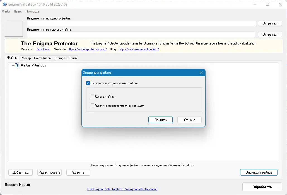287x195 pixels.
Task: Uncheck Включить виртуализацию файлов
Action: tap(88, 83)
